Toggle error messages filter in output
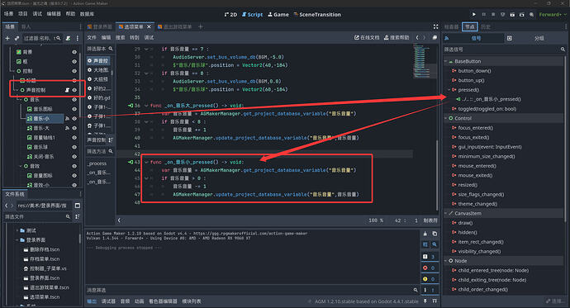This screenshot has height=308, width=570. click(429, 268)
